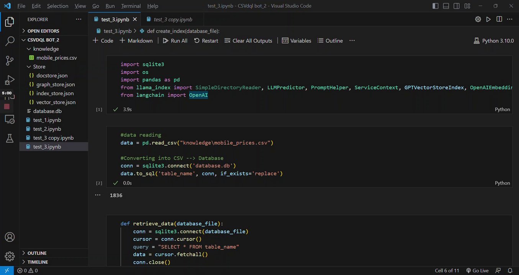Select database.db in the file tree
Image resolution: width=519 pixels, height=275 pixels.
(x=54, y=111)
